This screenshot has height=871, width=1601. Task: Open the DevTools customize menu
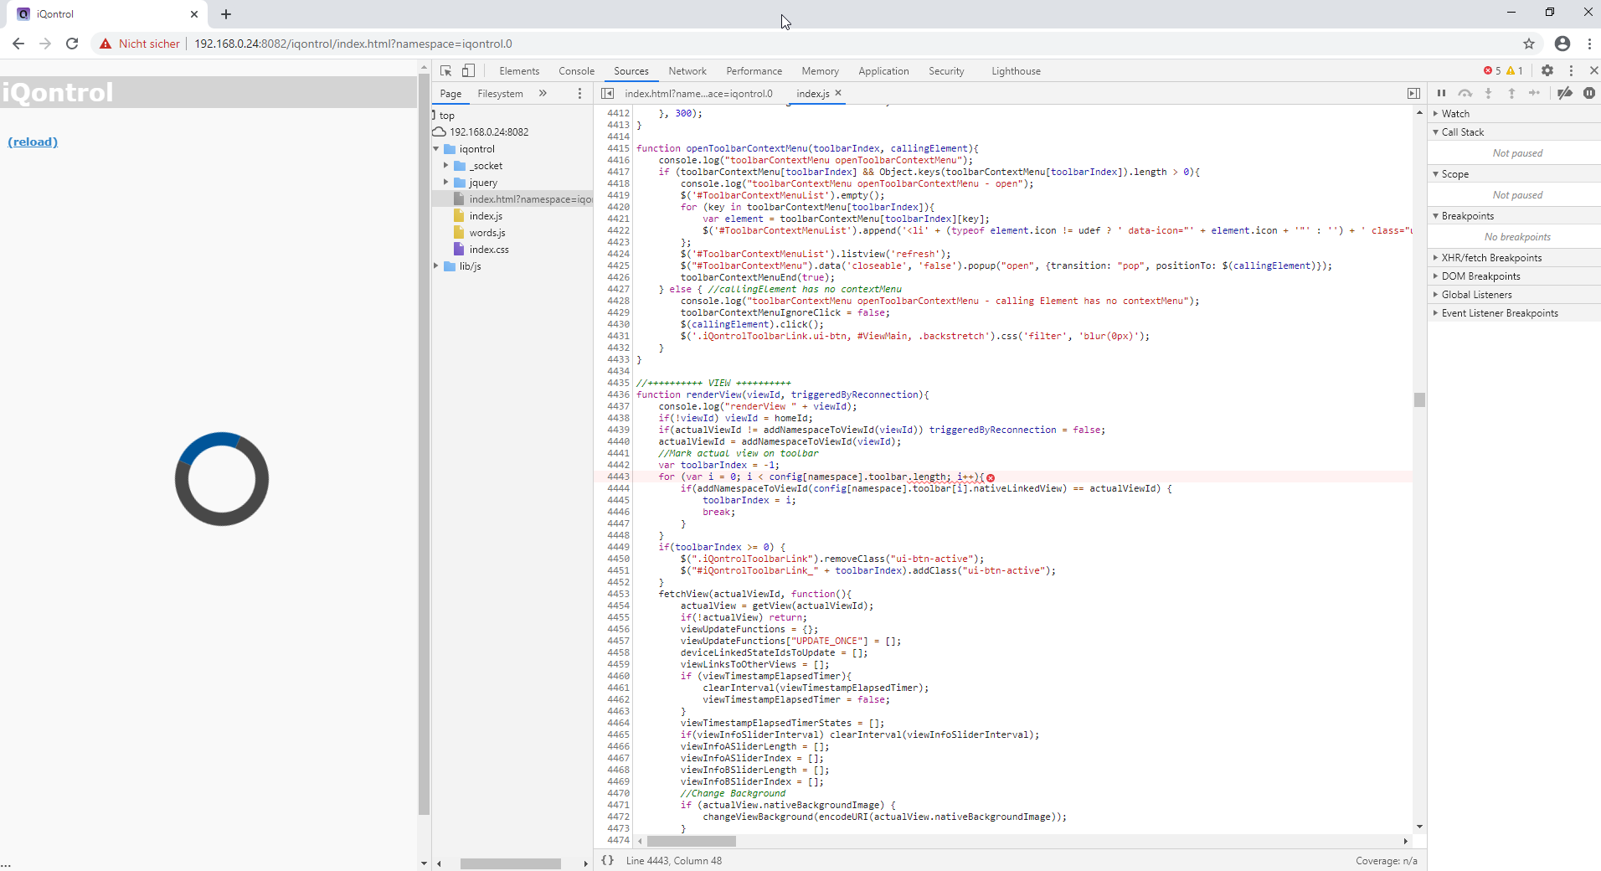pos(1571,71)
